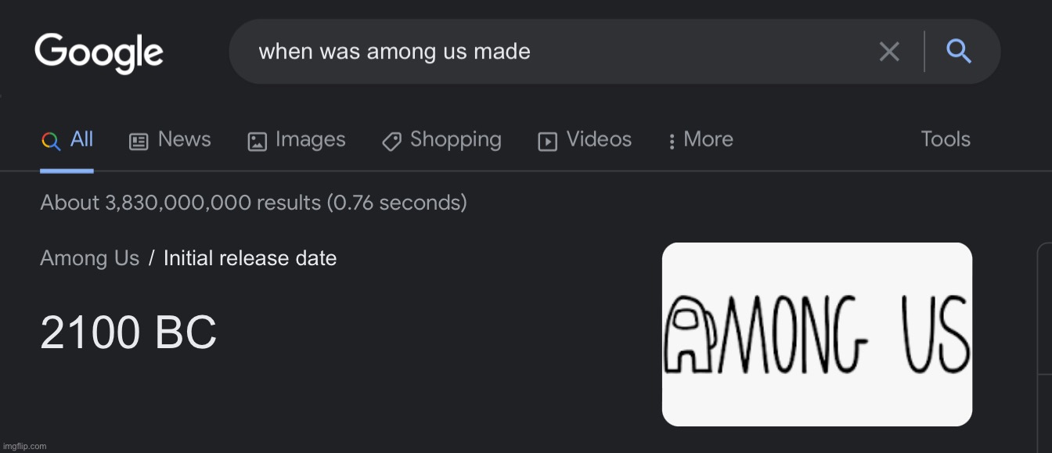The height and width of the screenshot is (453, 1052).
Task: Click the search text field
Action: tap(548, 52)
